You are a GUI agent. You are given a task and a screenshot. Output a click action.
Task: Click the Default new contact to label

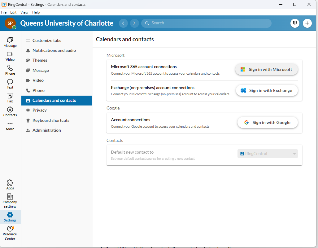coord(132,152)
